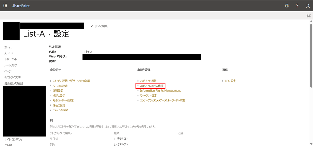Open このリストに対する権限 link

click(152, 86)
